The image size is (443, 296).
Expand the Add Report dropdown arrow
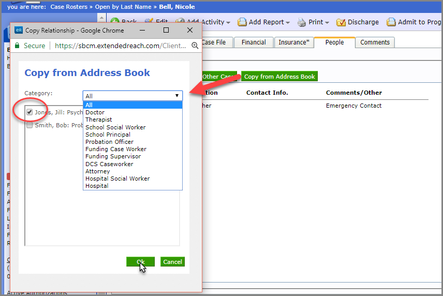click(x=288, y=23)
